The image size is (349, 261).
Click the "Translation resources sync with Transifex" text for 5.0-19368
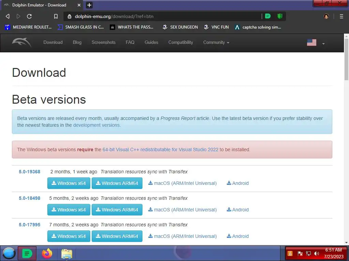(144, 172)
